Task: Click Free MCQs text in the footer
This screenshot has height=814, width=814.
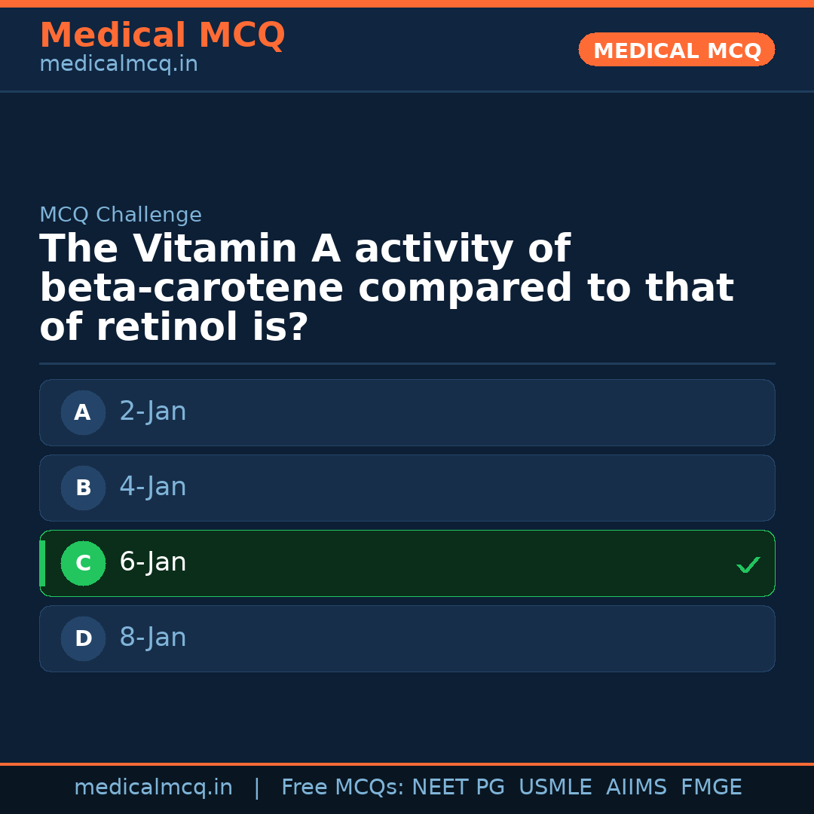Action: click(x=342, y=788)
